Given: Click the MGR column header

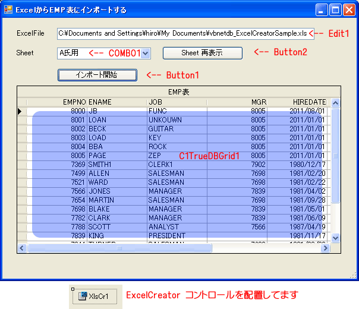Looking at the screenshot, I should click(x=237, y=102).
